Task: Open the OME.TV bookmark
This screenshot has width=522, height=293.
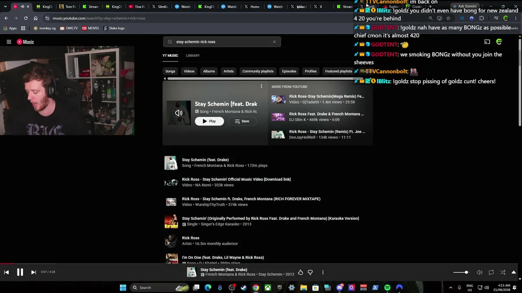Action: pos(69,28)
